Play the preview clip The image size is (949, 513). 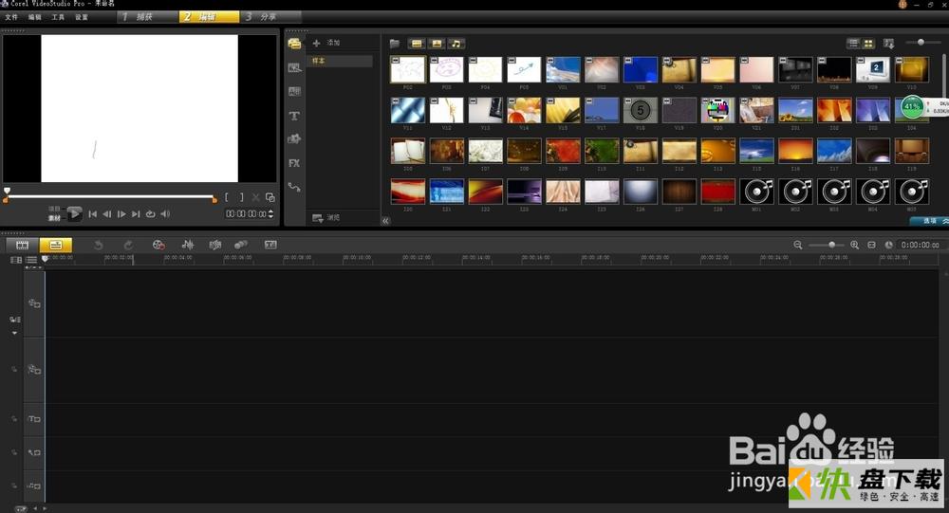(74, 213)
